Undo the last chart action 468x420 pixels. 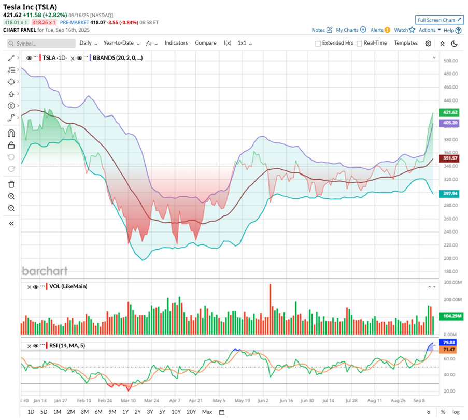click(x=11, y=157)
